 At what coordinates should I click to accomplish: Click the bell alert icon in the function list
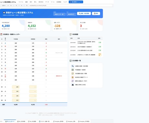pos(73,77)
